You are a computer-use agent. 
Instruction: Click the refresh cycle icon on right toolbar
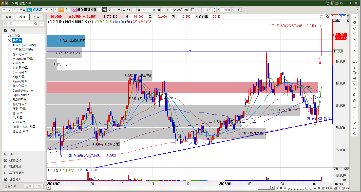tap(355, 17)
